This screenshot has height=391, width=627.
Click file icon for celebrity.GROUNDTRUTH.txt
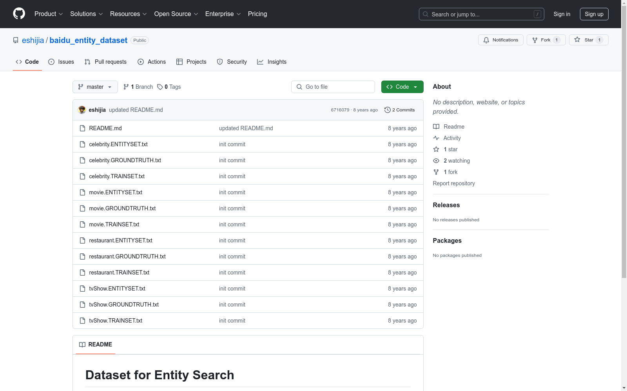(x=82, y=160)
